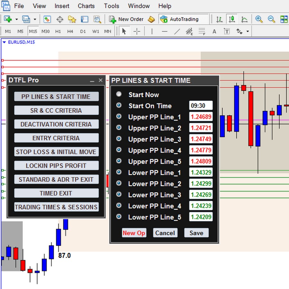Select the M1 timeframe

8,31
